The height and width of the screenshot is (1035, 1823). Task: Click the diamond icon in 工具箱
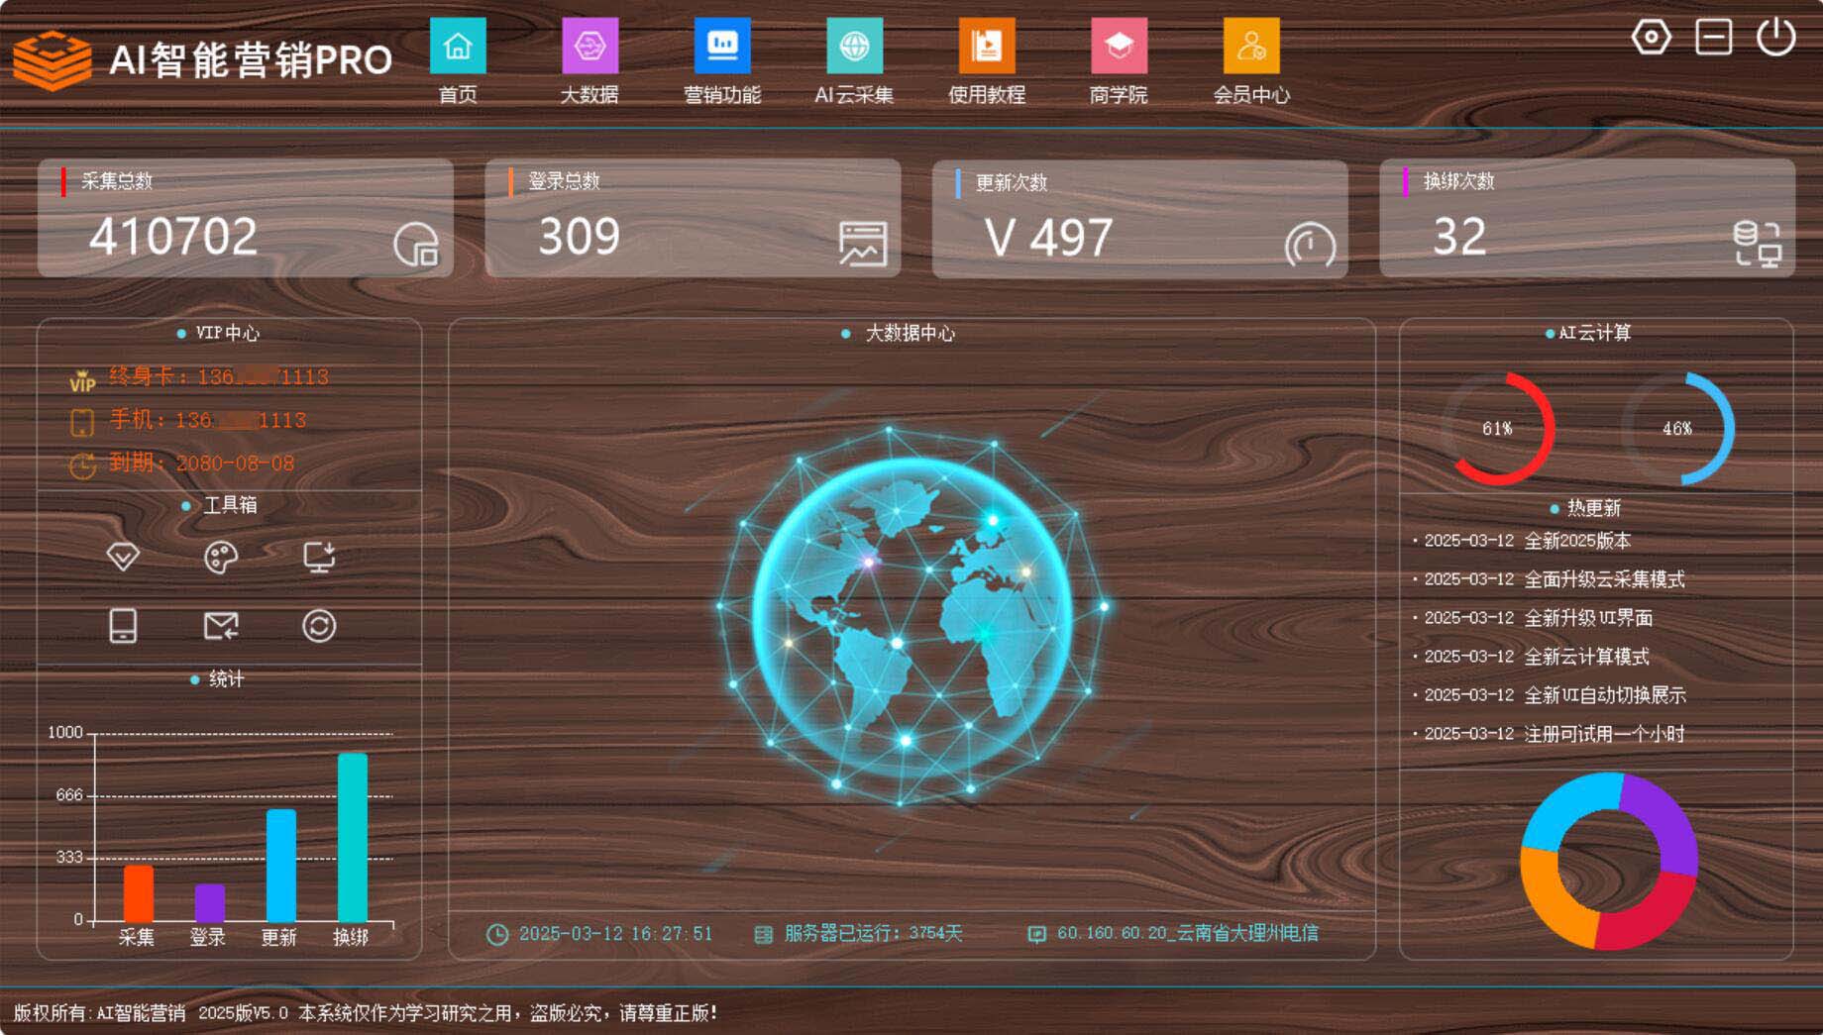tap(123, 557)
